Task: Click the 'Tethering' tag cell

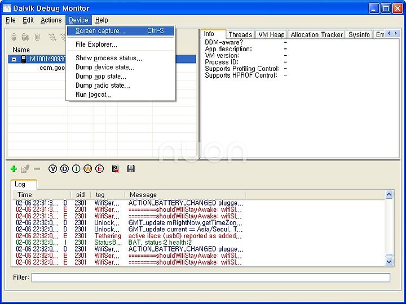Action: (108, 236)
